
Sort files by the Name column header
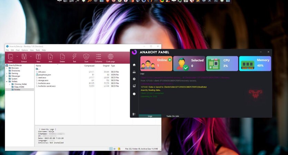click(x=38, y=65)
